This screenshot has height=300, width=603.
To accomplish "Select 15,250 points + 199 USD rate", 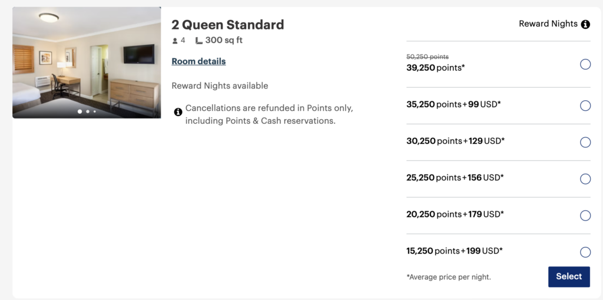I will [585, 252].
